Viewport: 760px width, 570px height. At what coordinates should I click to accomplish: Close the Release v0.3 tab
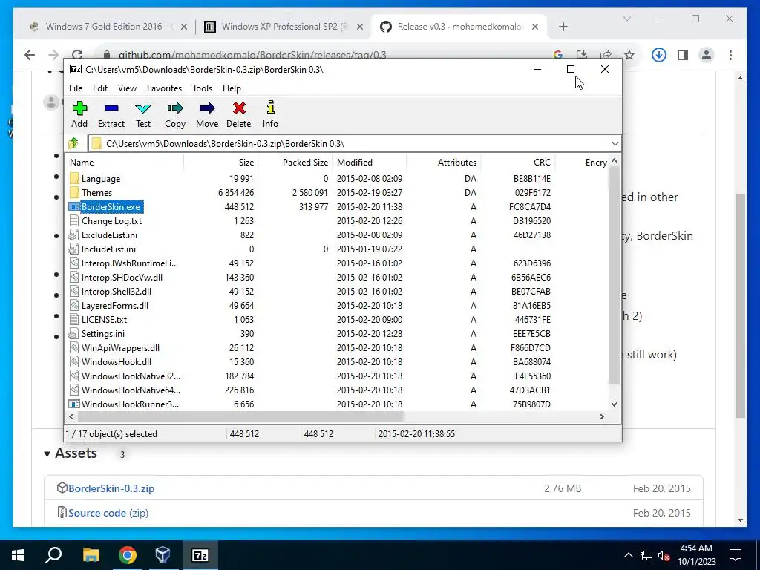click(x=535, y=27)
